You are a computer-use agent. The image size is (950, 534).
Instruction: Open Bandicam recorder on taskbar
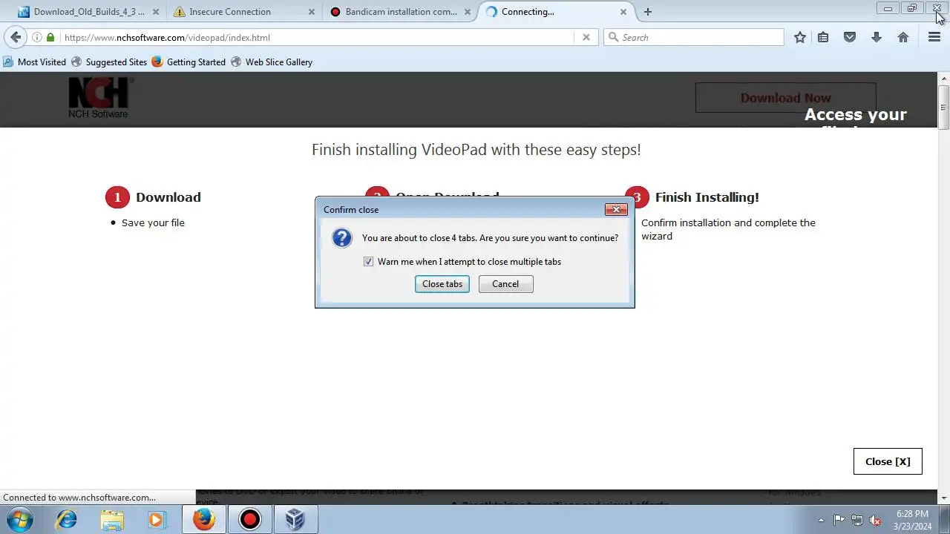pos(250,520)
